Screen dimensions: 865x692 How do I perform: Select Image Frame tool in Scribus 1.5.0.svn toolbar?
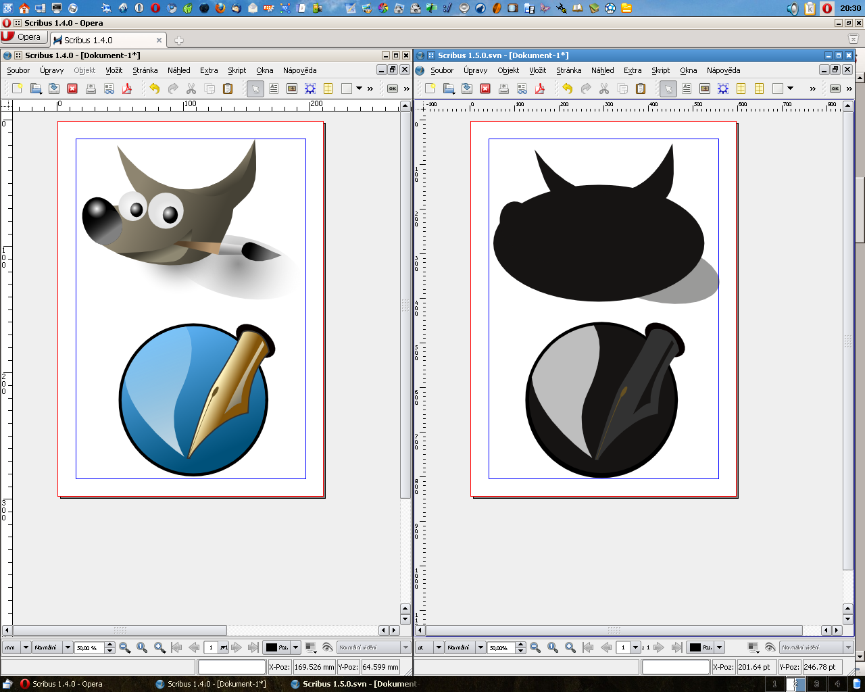click(x=705, y=89)
